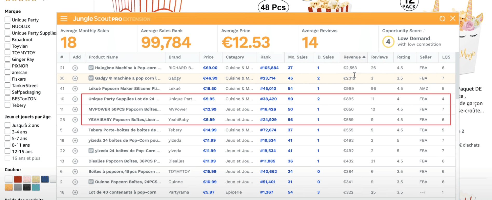Add TOYMYTOY Boîtes à popcorn product
The image size is (492, 200).
click(x=75, y=172)
